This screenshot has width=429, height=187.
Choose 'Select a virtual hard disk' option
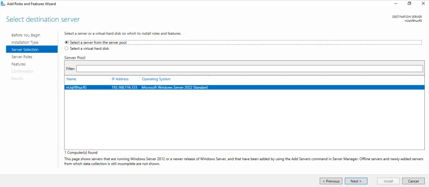67,49
